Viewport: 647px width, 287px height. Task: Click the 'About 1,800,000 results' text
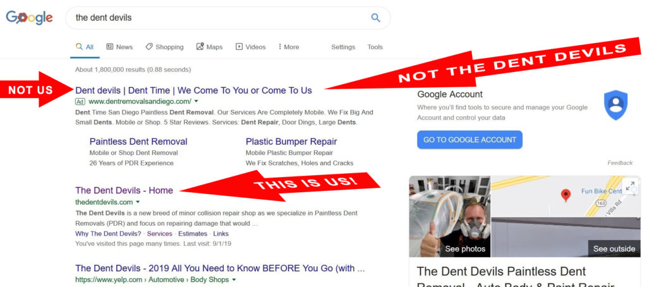[x=133, y=70]
